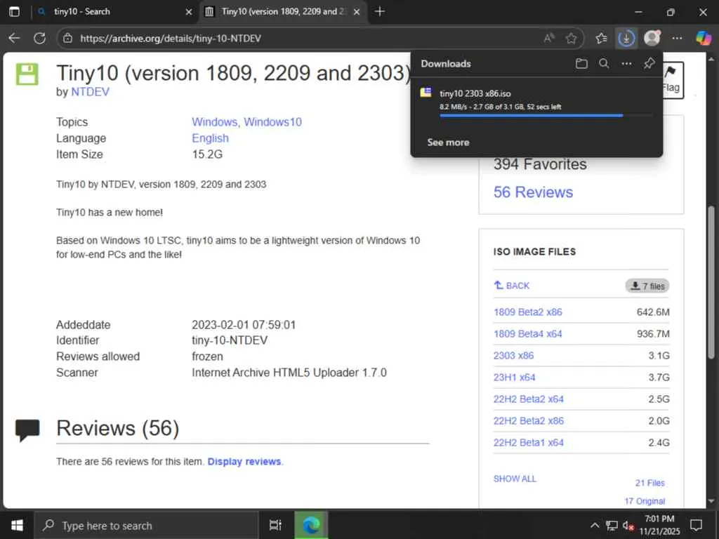Go back with the browser arrow
The width and height of the screenshot is (719, 539).
14,38
